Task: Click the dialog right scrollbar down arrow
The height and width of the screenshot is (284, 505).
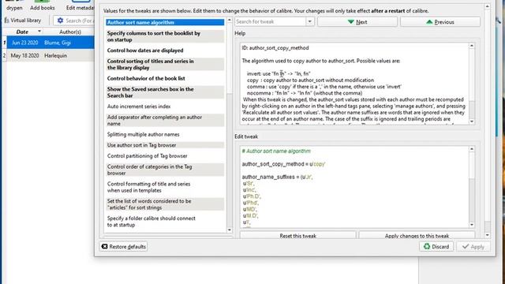Action: click(x=488, y=235)
